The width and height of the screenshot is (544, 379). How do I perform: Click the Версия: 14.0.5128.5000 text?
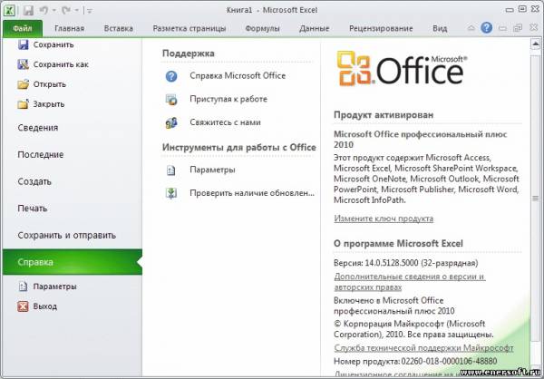click(405, 263)
